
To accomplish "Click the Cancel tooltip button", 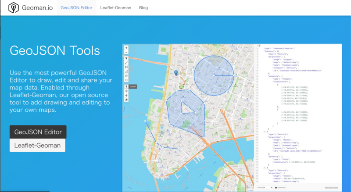I will (133, 87).
